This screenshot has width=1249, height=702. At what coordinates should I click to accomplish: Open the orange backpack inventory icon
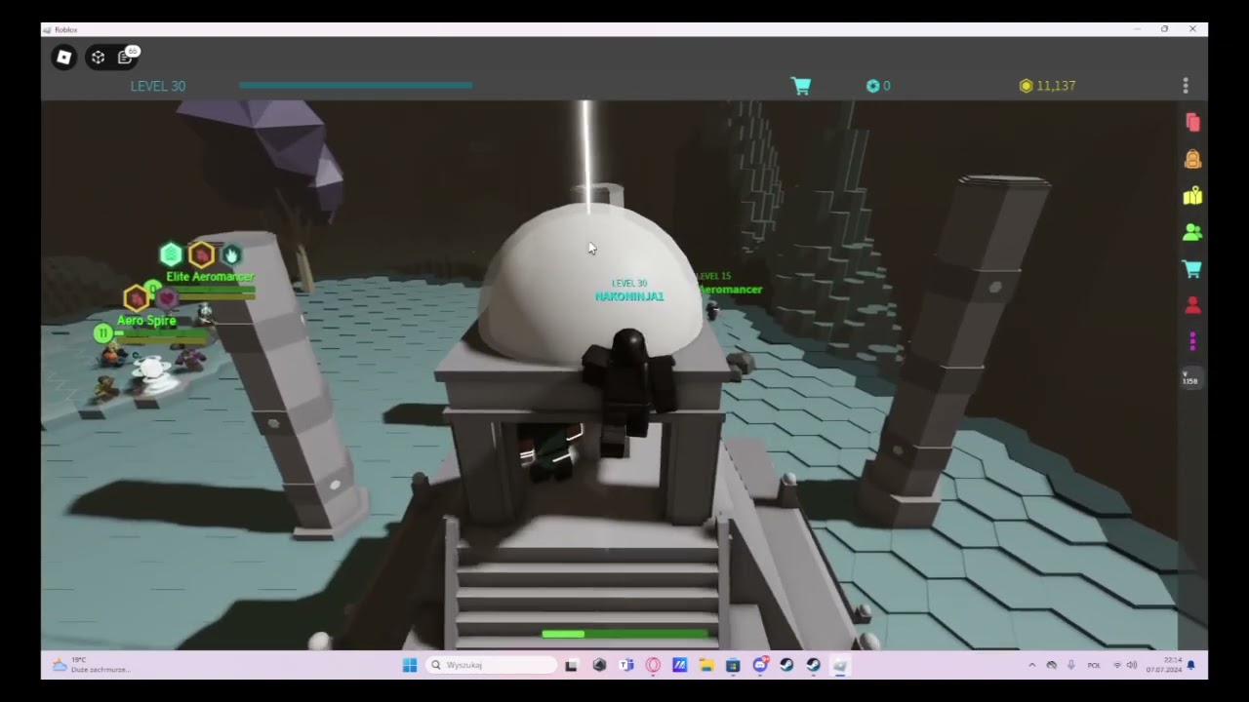[x=1192, y=159]
